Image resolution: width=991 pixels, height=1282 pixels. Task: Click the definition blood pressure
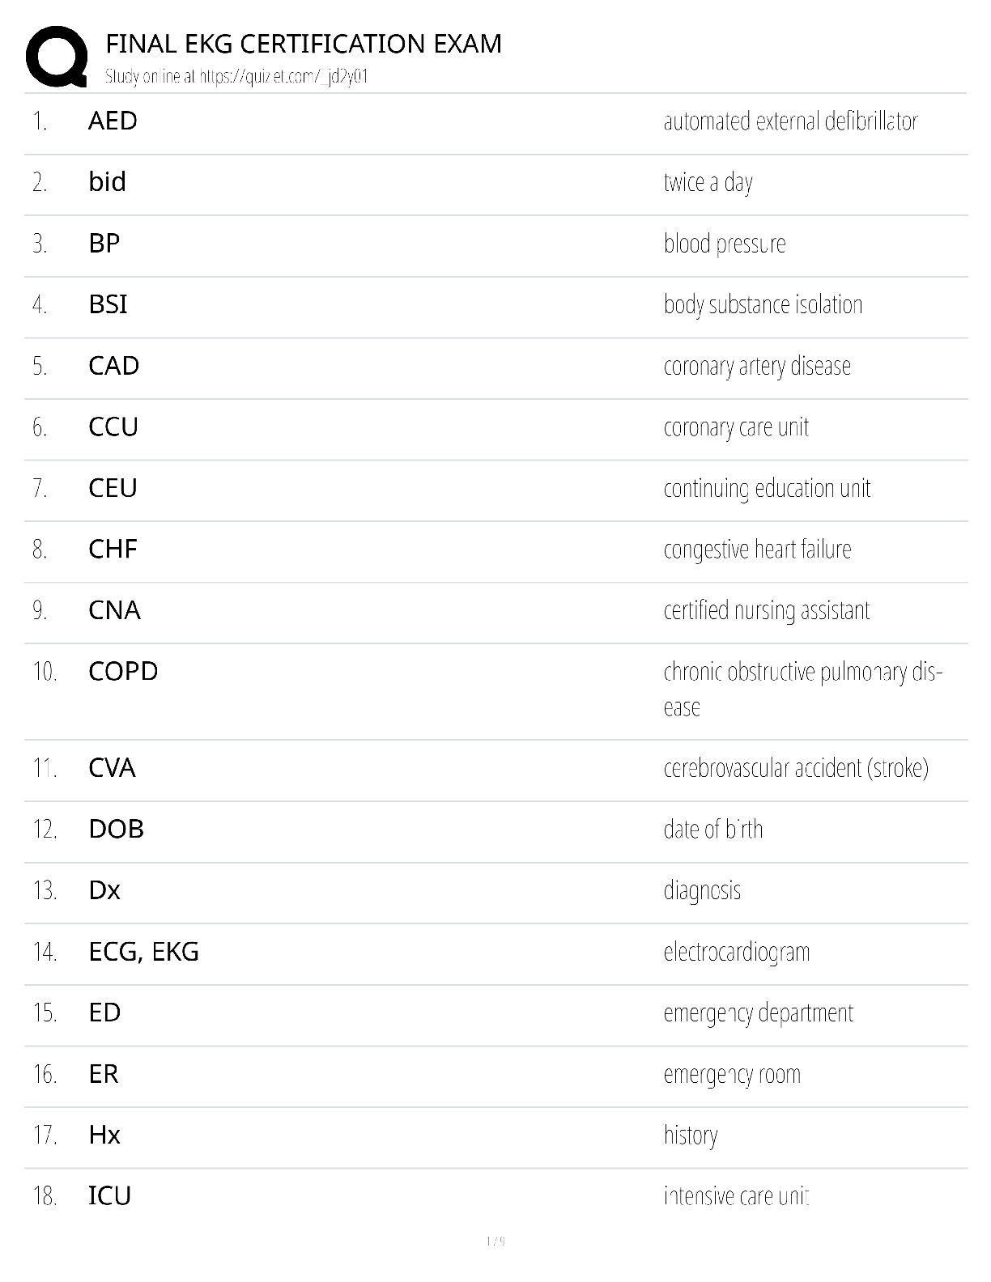[x=725, y=244]
